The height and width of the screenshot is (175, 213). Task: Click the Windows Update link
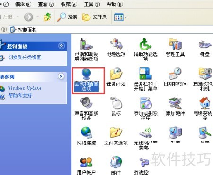tap(25, 88)
